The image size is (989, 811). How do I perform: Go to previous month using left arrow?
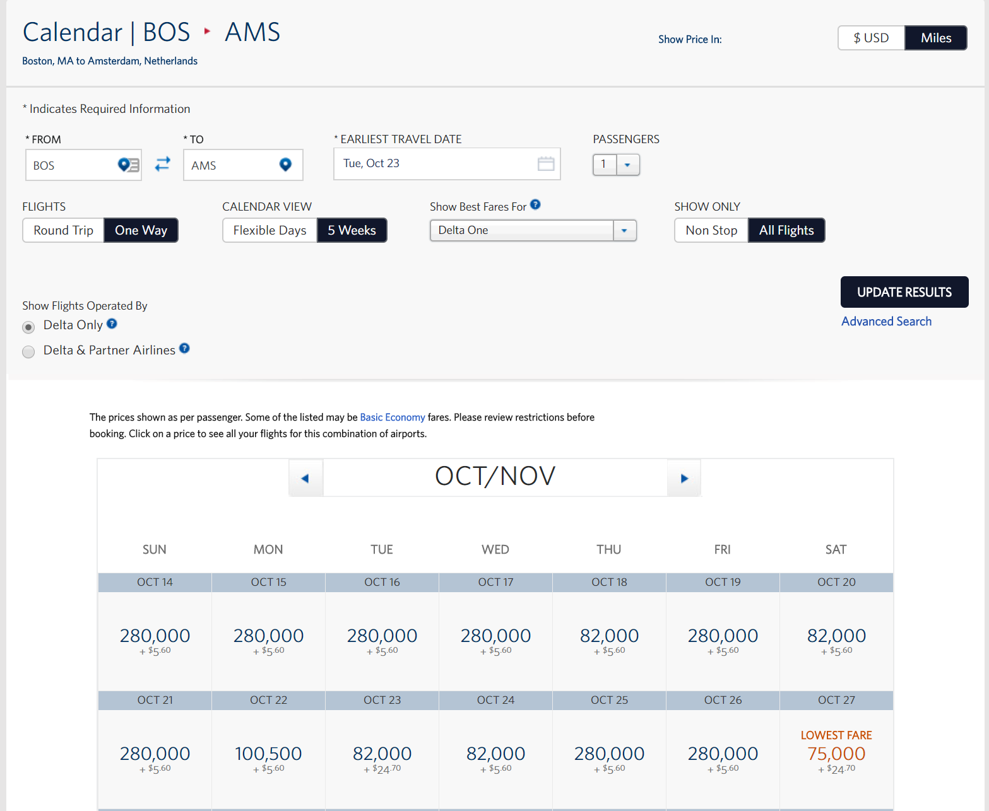[x=305, y=478]
